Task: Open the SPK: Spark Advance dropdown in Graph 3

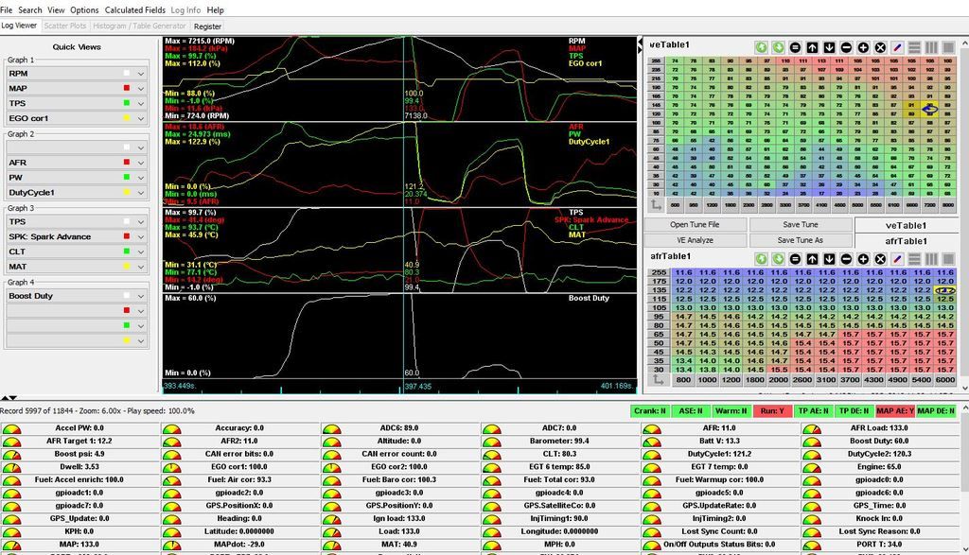Action: pos(141,236)
